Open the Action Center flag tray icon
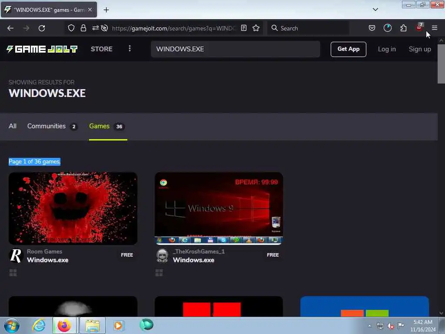 point(401,325)
